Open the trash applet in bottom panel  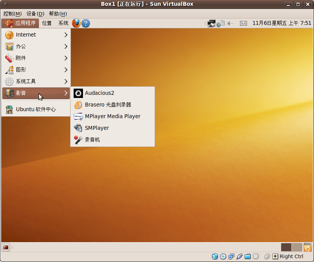click(x=308, y=247)
